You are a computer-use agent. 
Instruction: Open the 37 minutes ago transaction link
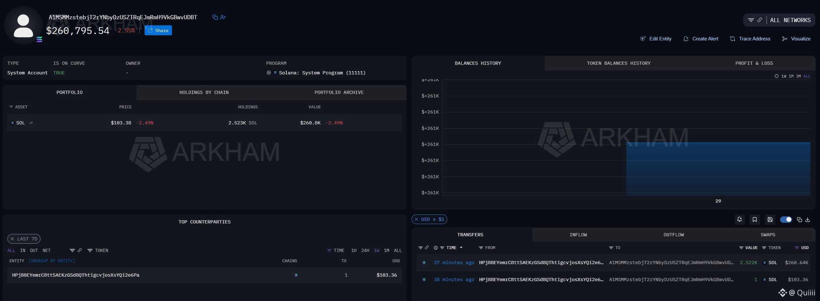tap(454, 263)
